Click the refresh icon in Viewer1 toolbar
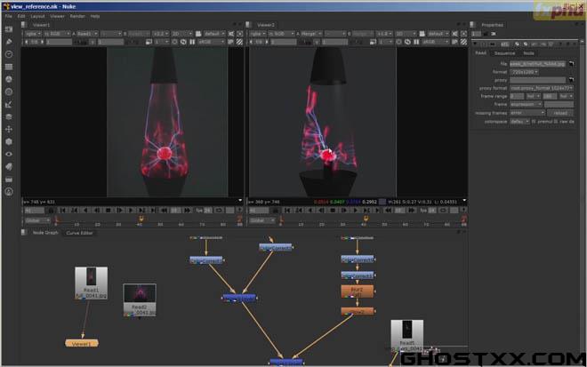The image size is (587, 367). 183,42
